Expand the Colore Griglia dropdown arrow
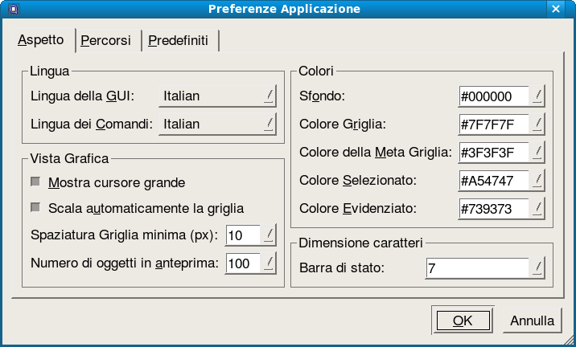 tap(537, 125)
